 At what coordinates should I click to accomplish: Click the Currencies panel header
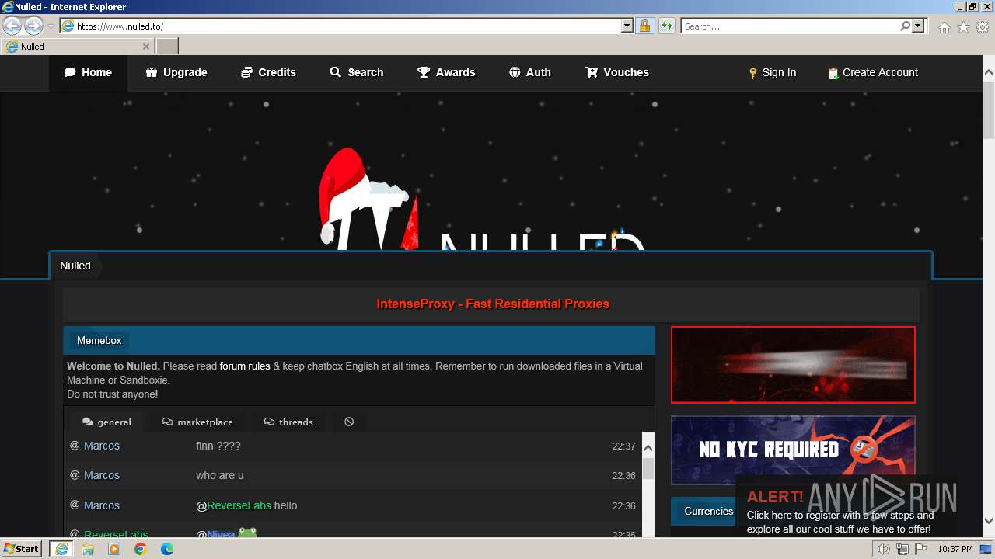point(709,512)
